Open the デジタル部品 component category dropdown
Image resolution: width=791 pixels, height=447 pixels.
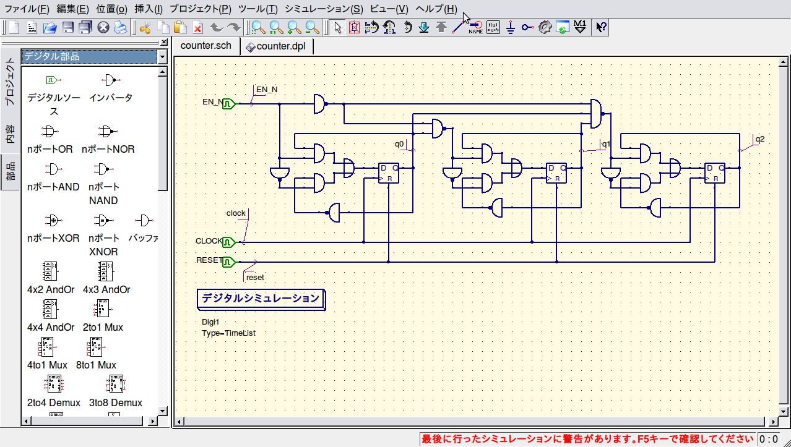tap(162, 57)
